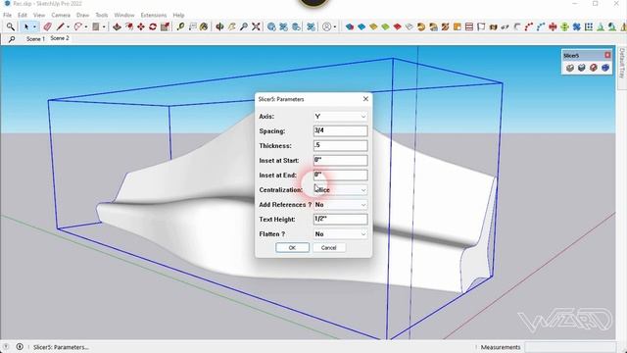Image resolution: width=627 pixels, height=353 pixels.
Task: Select the Rectangle shape tool
Action: point(96,26)
